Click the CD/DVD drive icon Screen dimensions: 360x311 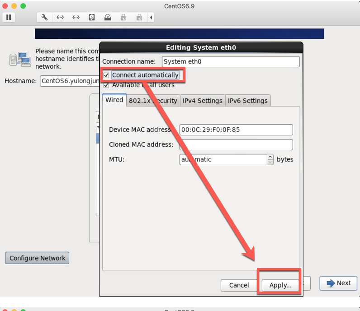coord(108,17)
